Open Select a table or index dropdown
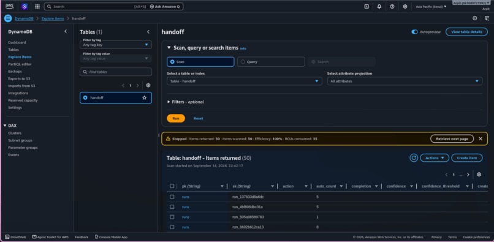This screenshot has width=494, height=242. (x=245, y=81)
